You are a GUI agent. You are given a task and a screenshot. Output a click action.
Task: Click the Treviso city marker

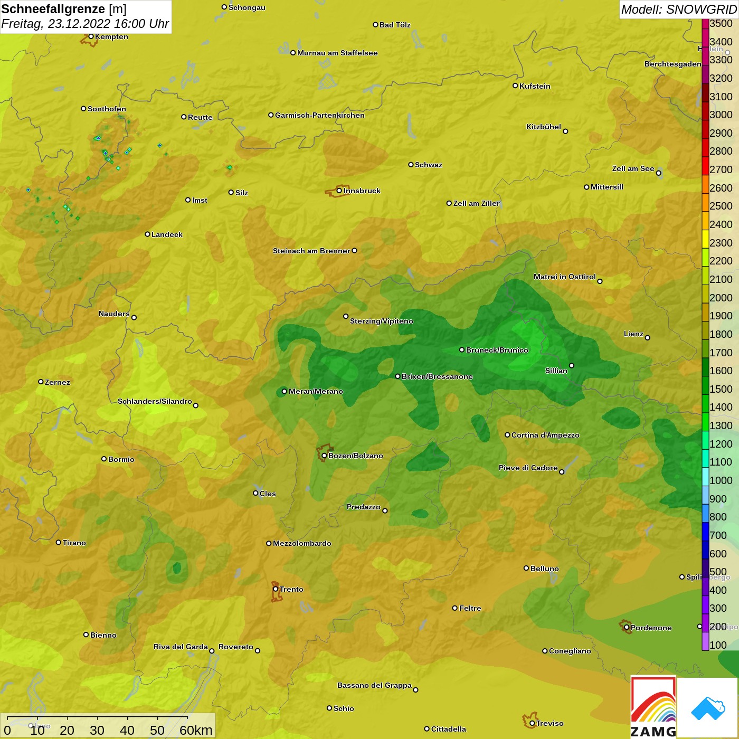point(532,723)
